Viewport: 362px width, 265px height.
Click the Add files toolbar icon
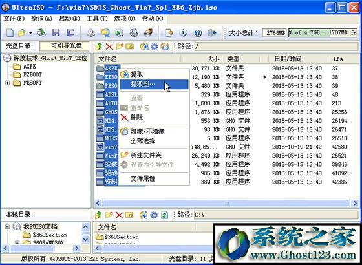169,33
